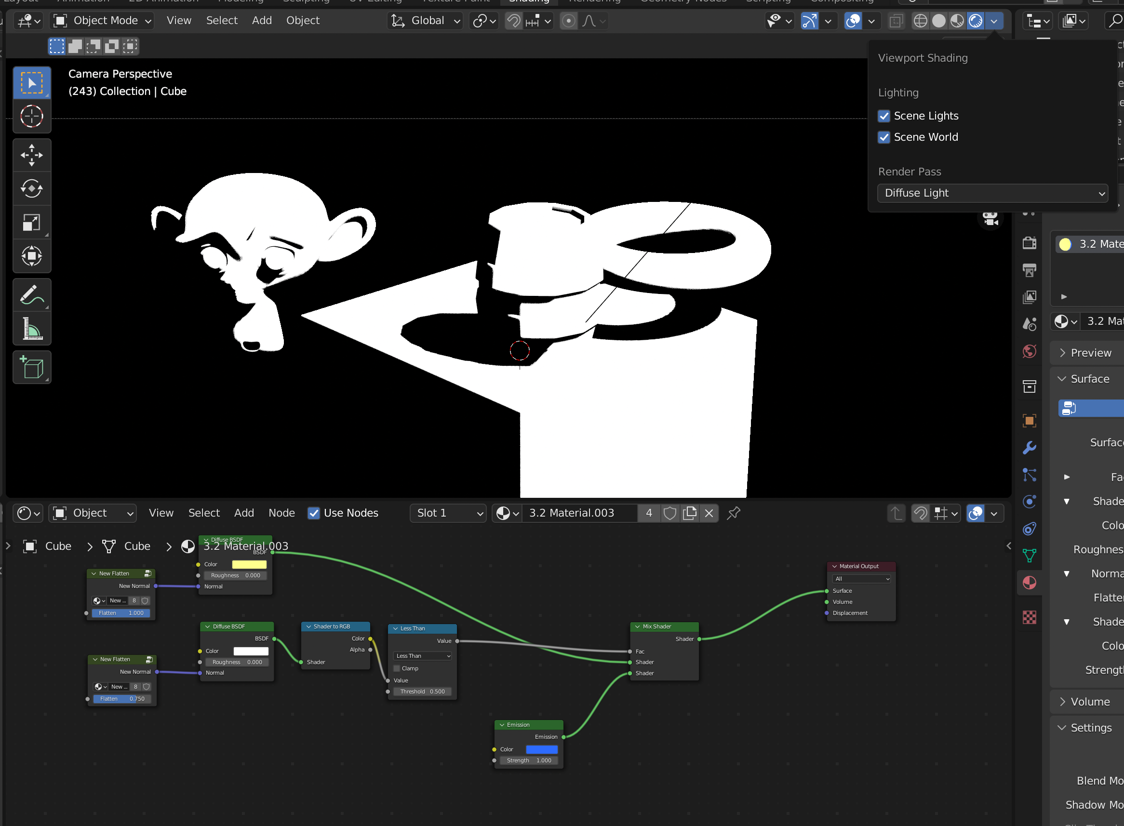This screenshot has width=1124, height=826.
Task: Open the 3D viewport Select menu
Action: point(222,21)
